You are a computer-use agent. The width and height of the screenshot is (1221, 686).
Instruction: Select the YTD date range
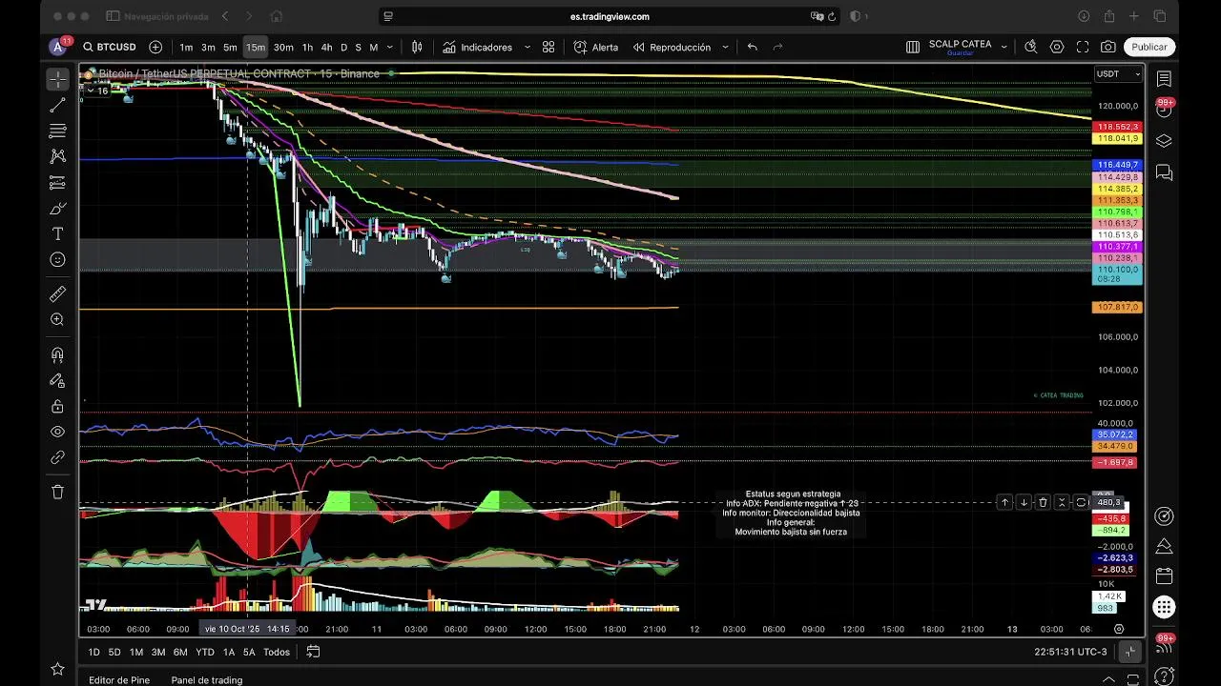point(205,652)
